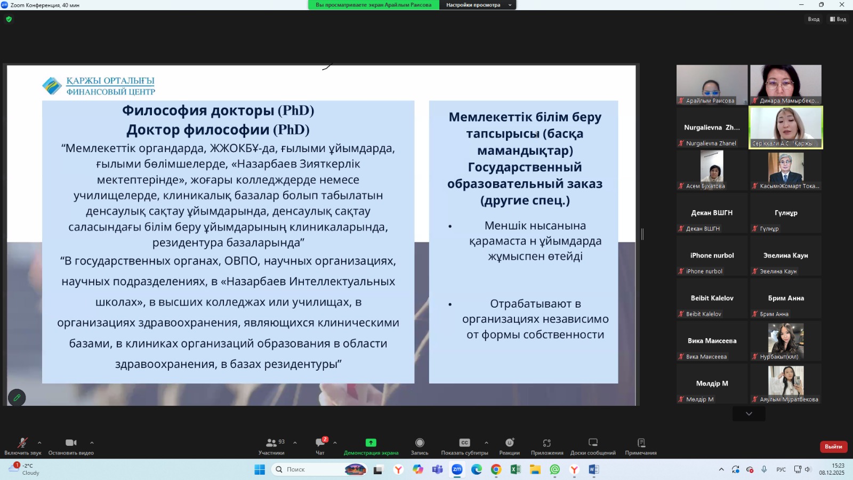The image size is (853, 480).
Task: Expand audio options arrow beside microphone
Action: point(39,443)
